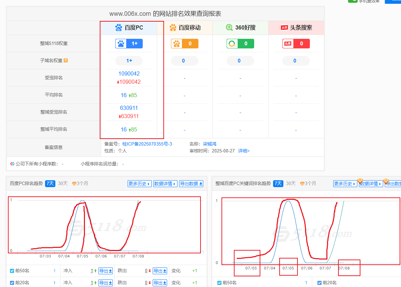401x287 pixels.
Task: Click 跌出 count 0 in 前50名 row
Action: pos(146,271)
